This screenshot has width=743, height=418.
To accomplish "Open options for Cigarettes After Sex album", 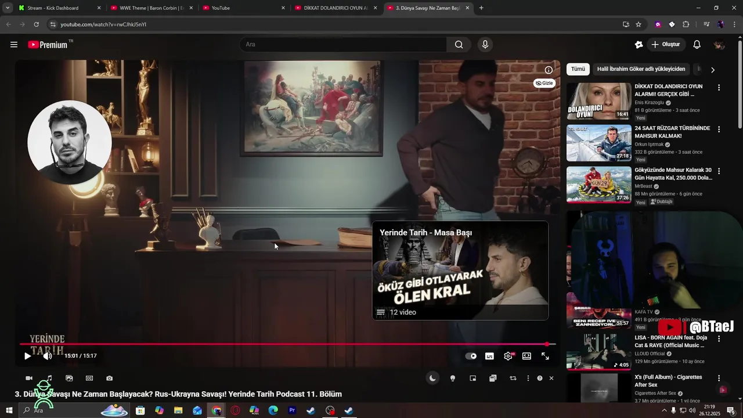I will 719,378.
